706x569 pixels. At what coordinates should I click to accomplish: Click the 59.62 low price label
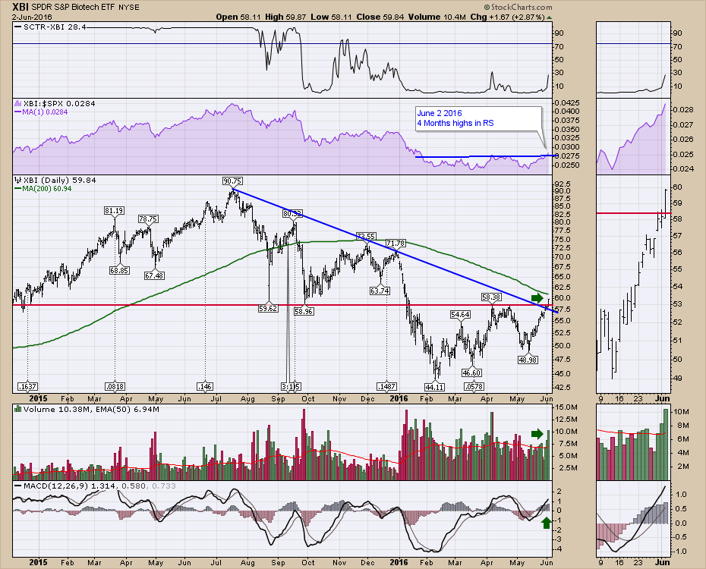268,309
